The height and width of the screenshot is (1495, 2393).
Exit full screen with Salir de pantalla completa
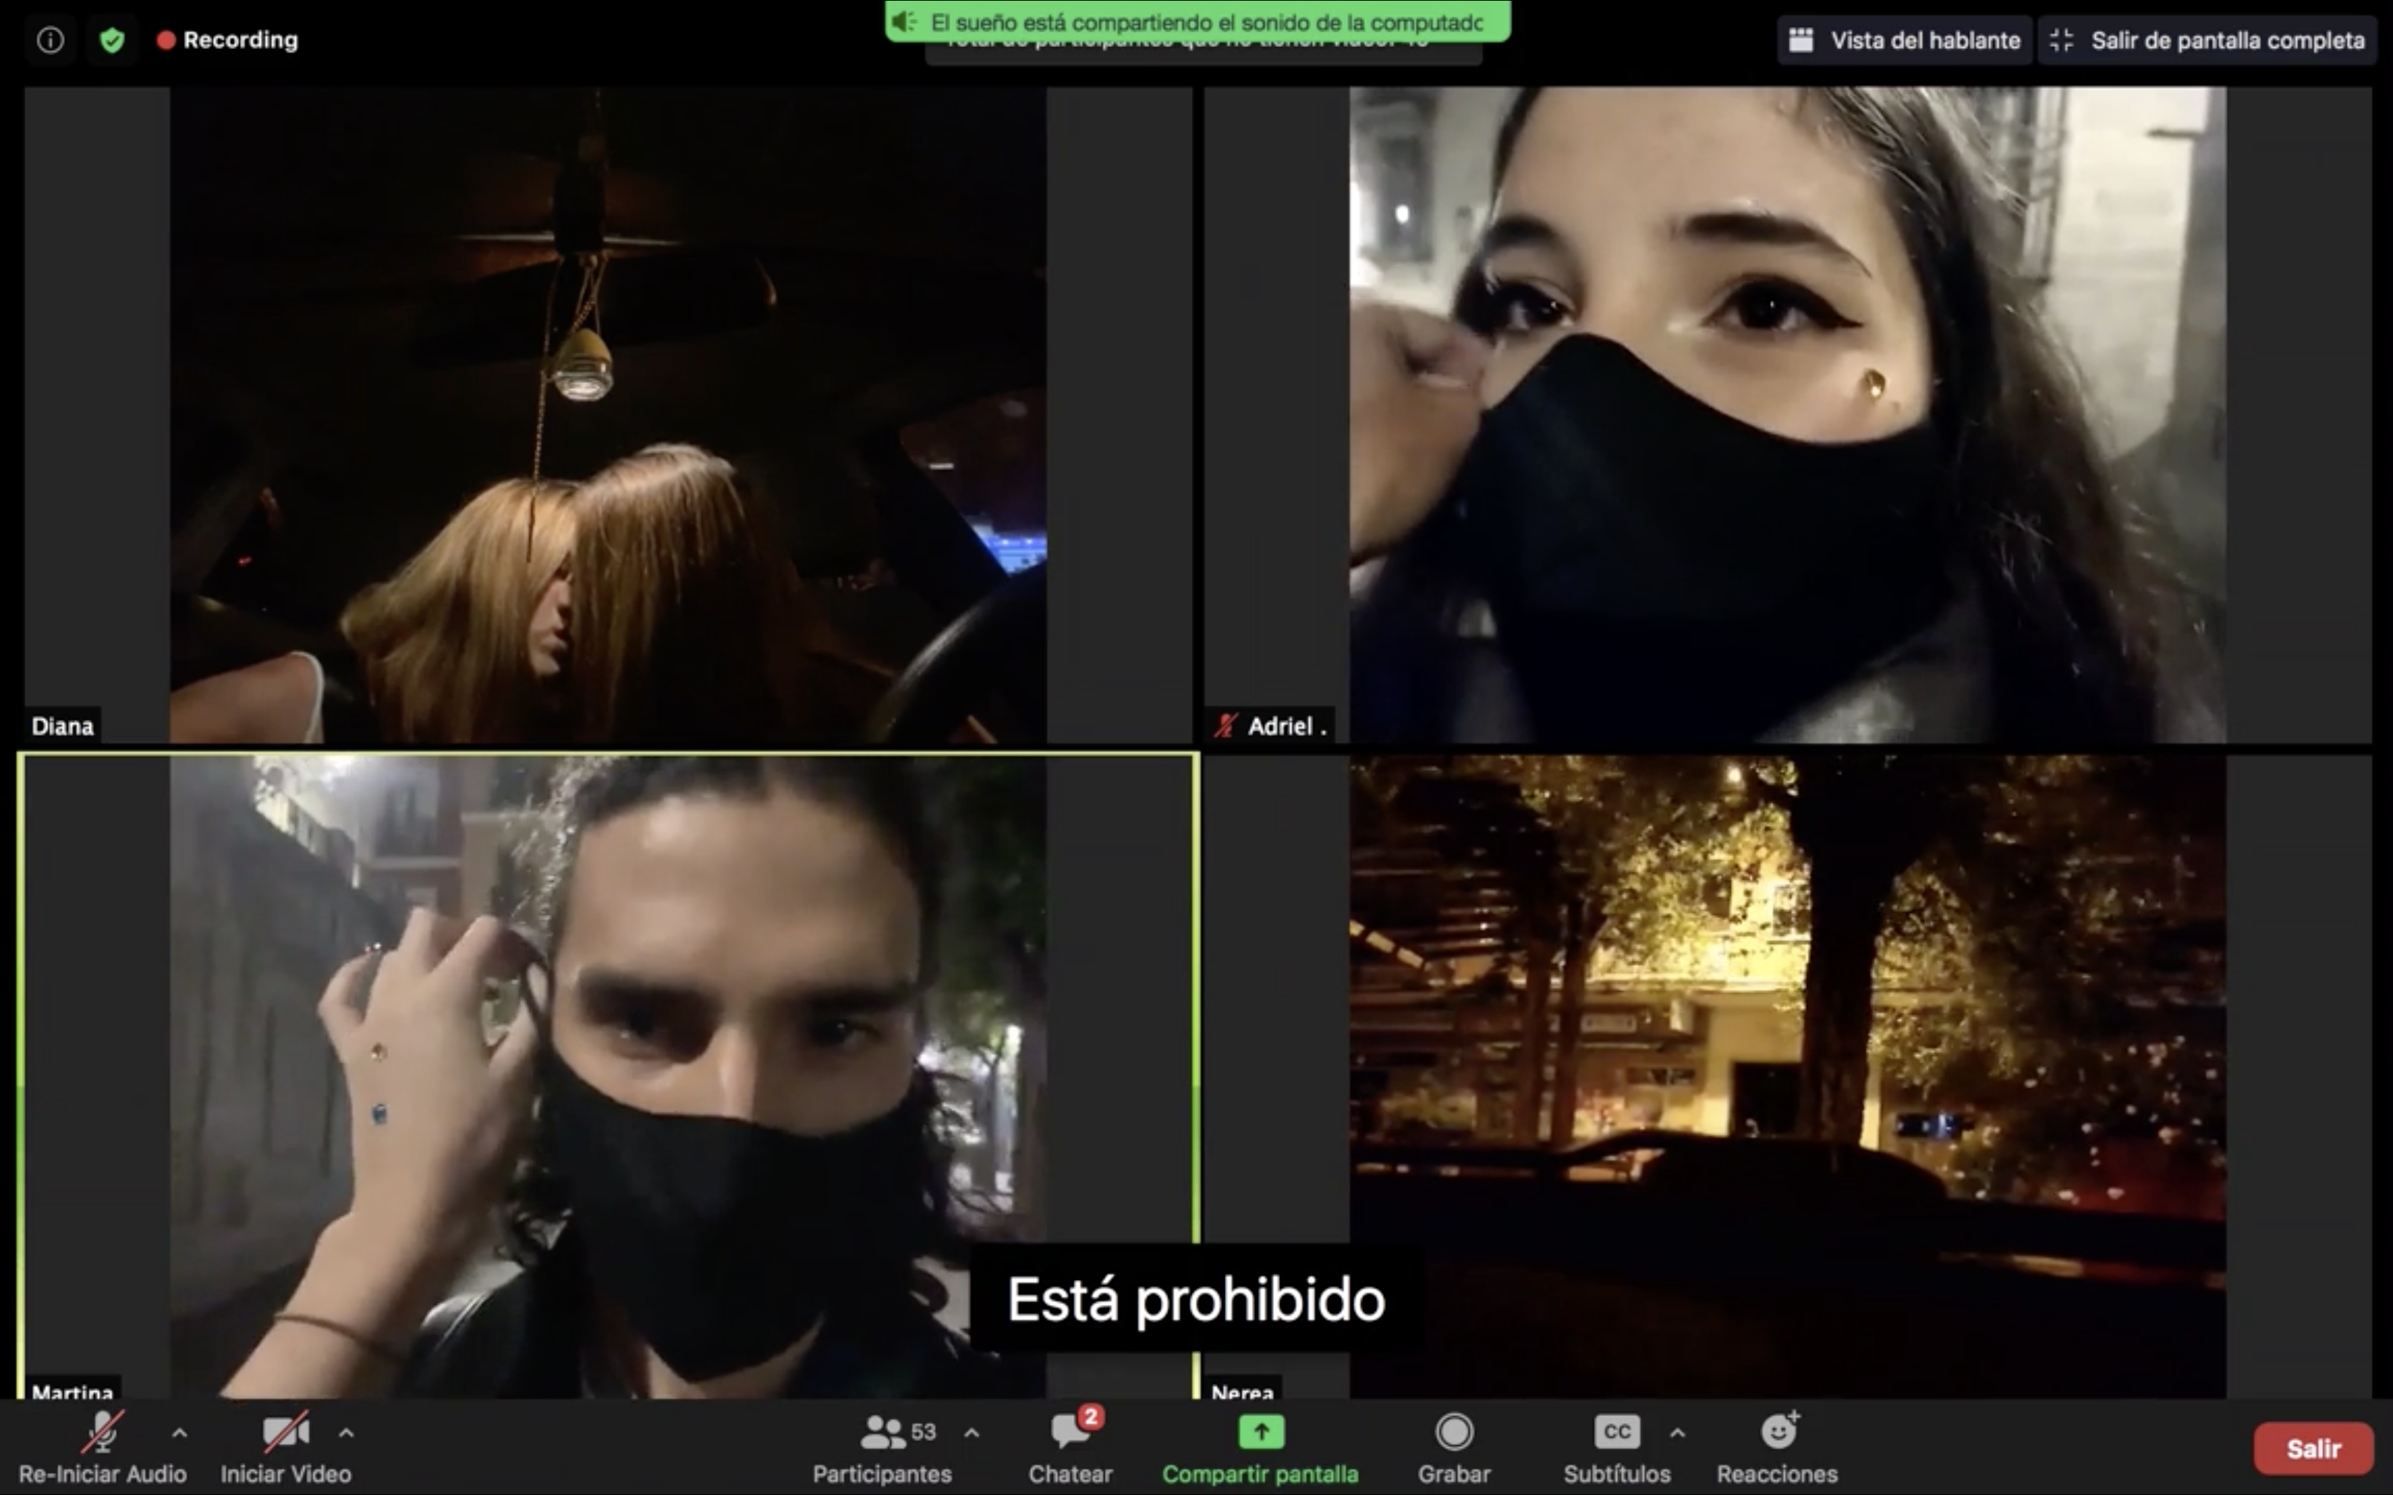pyautogui.click(x=2207, y=40)
